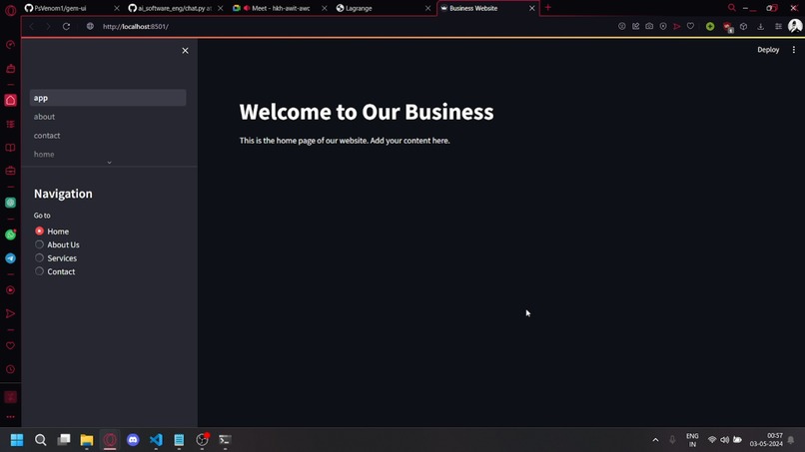Image resolution: width=805 pixels, height=452 pixels.
Task: Click the site info globe icon
Action: pyautogui.click(x=90, y=26)
